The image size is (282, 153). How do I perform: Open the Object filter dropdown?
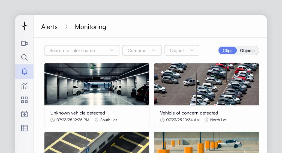point(182,51)
